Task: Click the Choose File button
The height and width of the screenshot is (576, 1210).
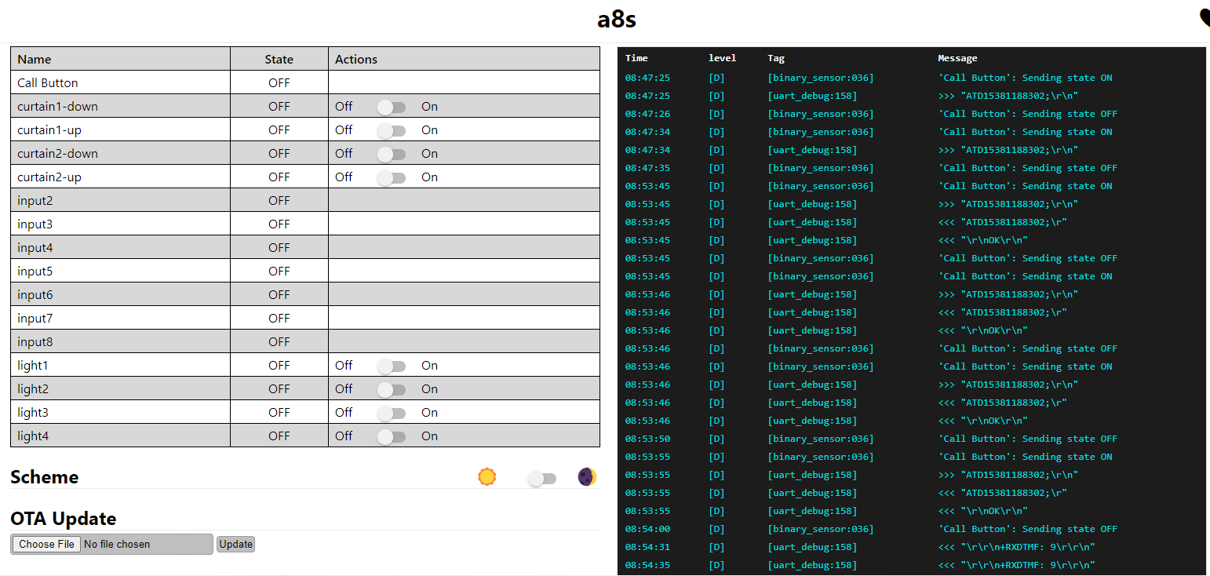Action: click(x=46, y=544)
